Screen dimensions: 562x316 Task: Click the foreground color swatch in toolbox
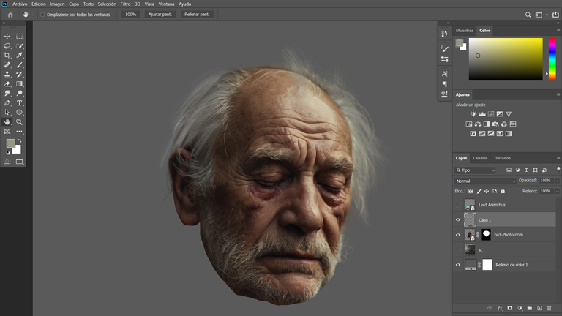[x=11, y=143]
